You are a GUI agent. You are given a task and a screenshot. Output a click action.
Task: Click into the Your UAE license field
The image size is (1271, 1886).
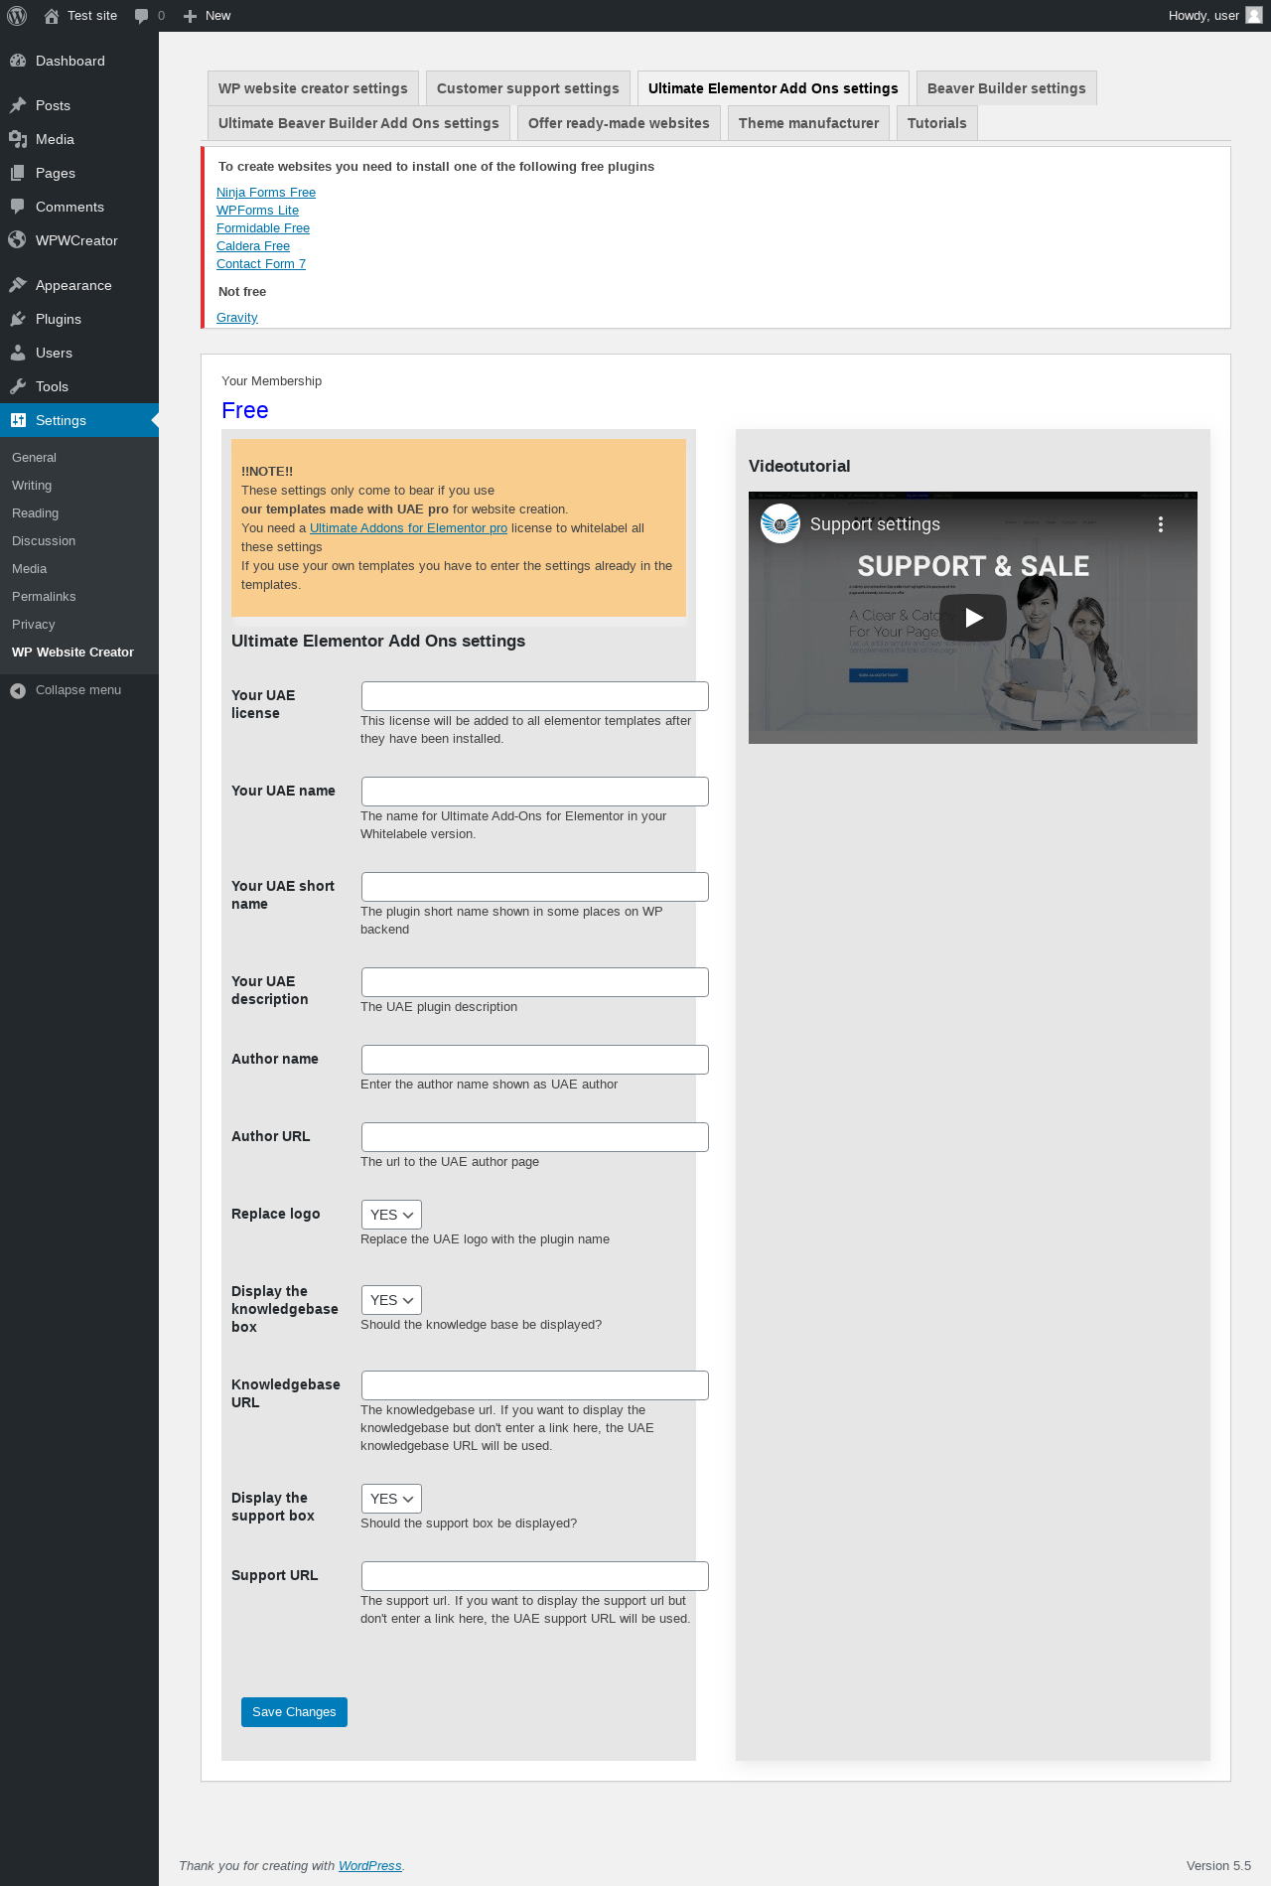coord(534,696)
